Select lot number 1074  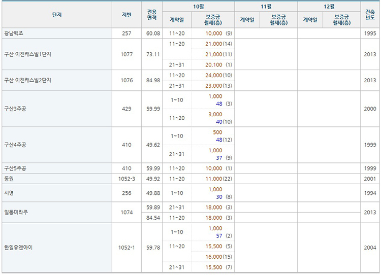(x=126, y=213)
